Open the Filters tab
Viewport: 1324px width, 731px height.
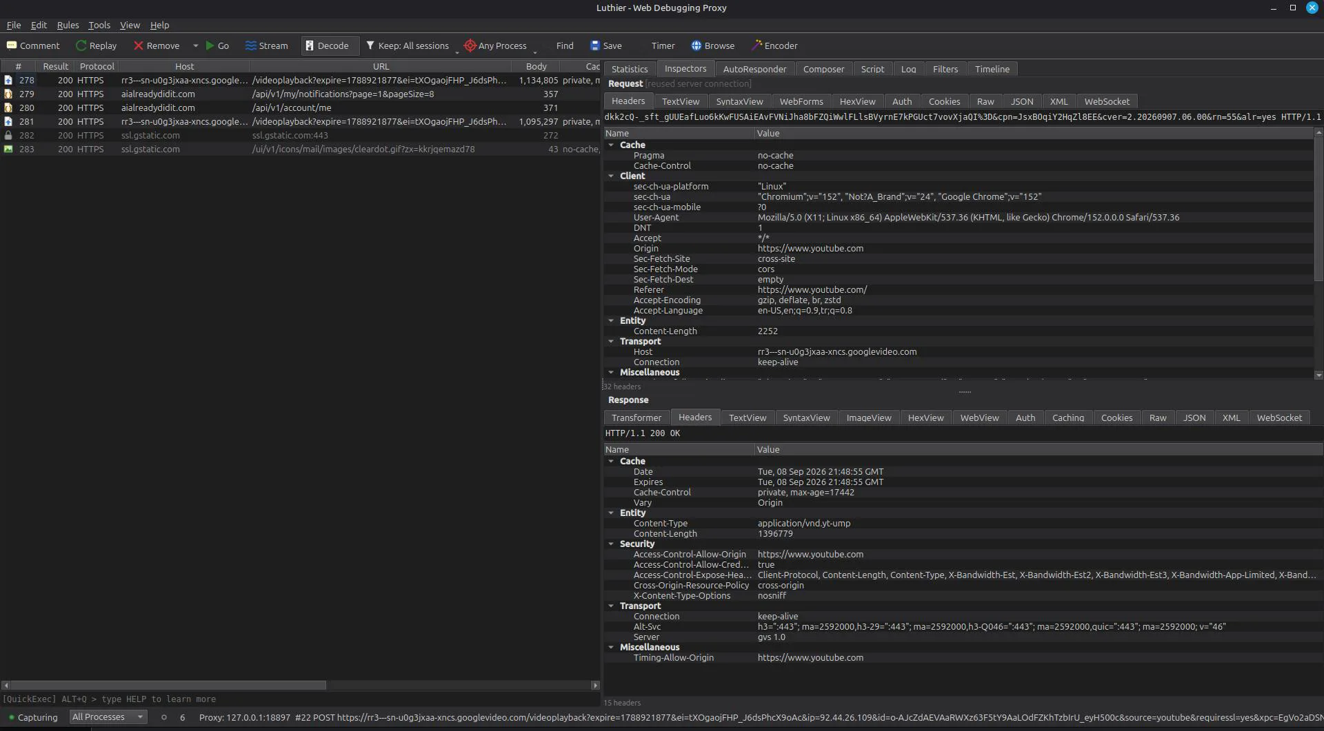point(945,69)
